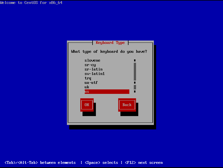
Task: Select ua-utf in the keyboard list
Action: (91, 83)
